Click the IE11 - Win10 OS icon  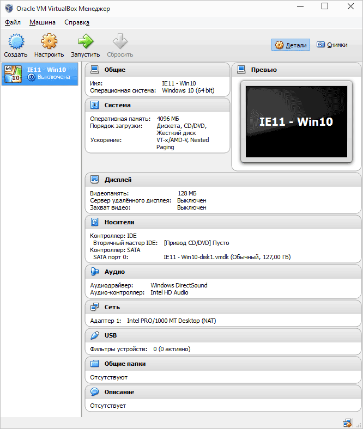(x=13, y=74)
